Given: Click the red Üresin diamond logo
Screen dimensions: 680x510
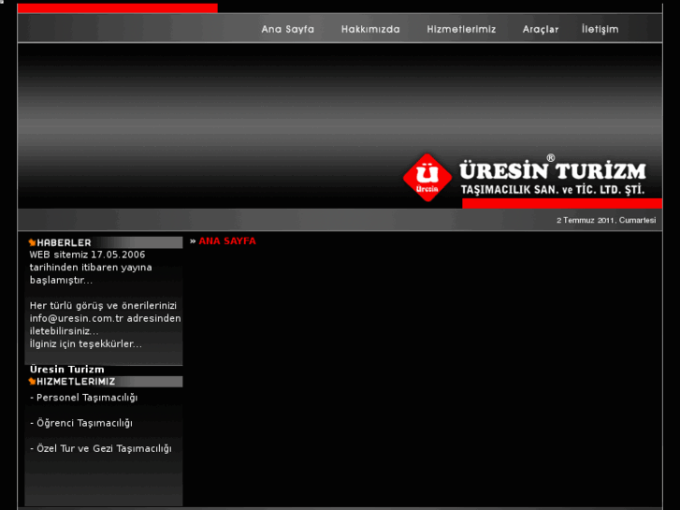Looking at the screenshot, I should tap(427, 178).
